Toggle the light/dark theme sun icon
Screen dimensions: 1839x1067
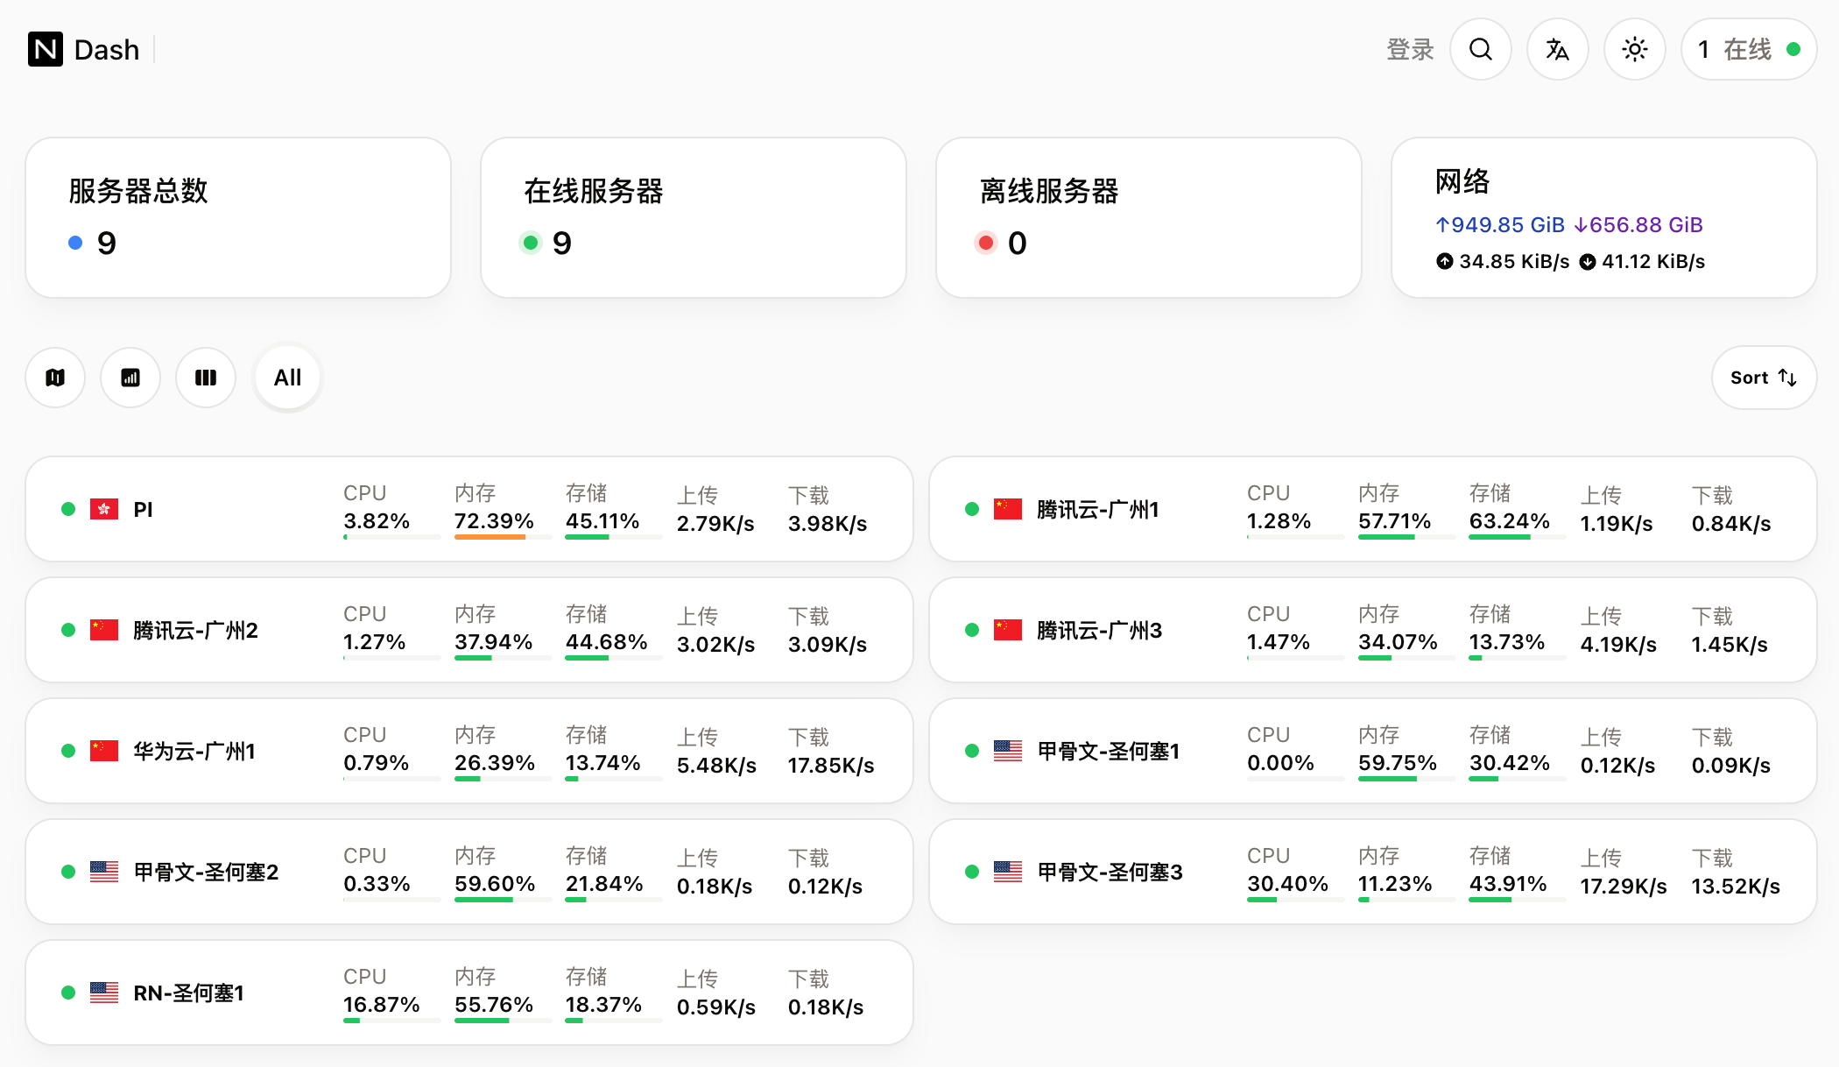[1634, 49]
